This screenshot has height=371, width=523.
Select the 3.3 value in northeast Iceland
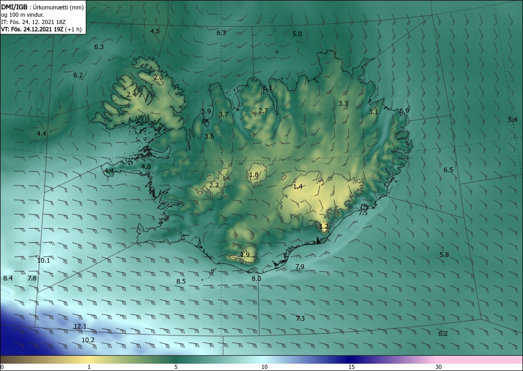(343, 104)
